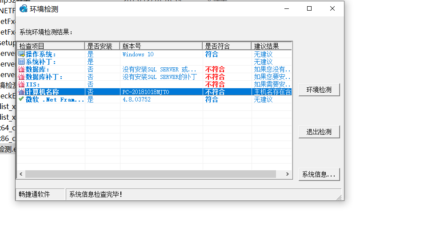Click the window resize grip corner

click(339, 197)
